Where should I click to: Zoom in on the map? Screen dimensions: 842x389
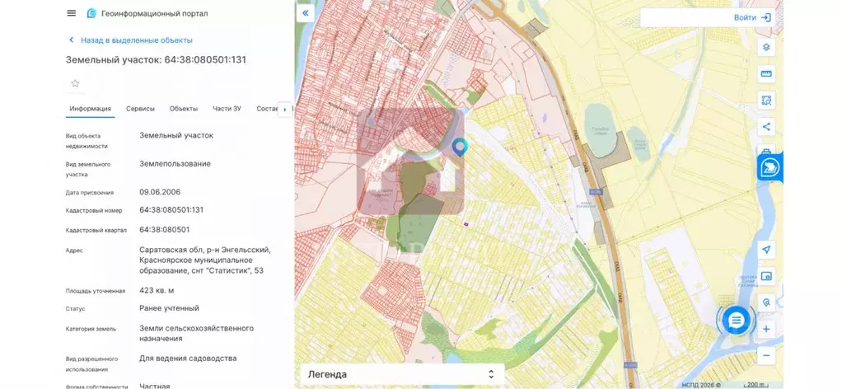[x=766, y=329]
